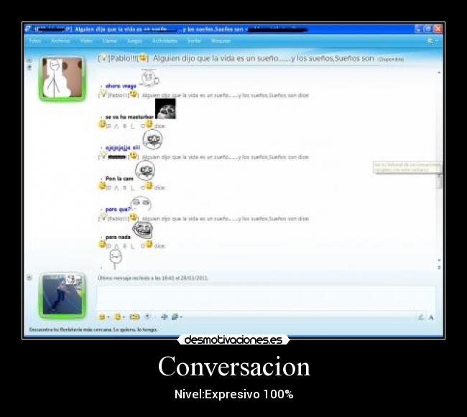Click the lower small button beside the contact picture
Viewport: 467px width, 417px height.
[29, 67]
